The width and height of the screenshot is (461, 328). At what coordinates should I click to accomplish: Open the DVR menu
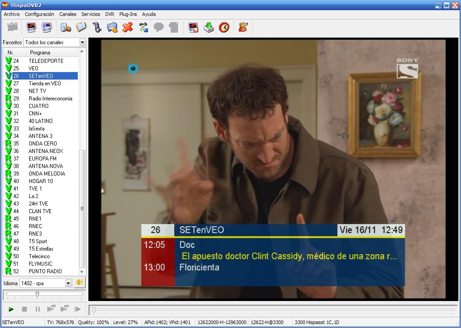click(110, 14)
